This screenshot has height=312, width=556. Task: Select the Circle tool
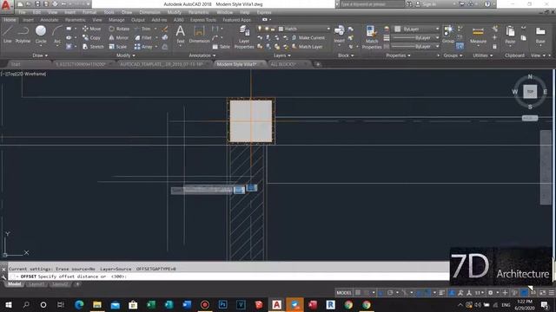pos(41,35)
